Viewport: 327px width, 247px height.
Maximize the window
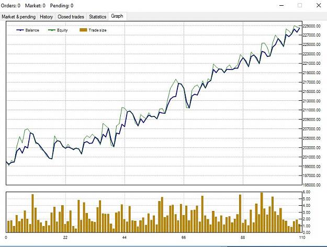pyautogui.click(x=300, y=5)
